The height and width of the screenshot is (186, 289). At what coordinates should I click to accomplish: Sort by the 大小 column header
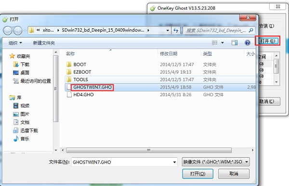tap(250, 54)
